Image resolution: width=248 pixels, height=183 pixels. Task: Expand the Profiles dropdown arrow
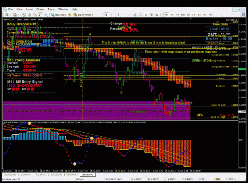tap(19, 15)
